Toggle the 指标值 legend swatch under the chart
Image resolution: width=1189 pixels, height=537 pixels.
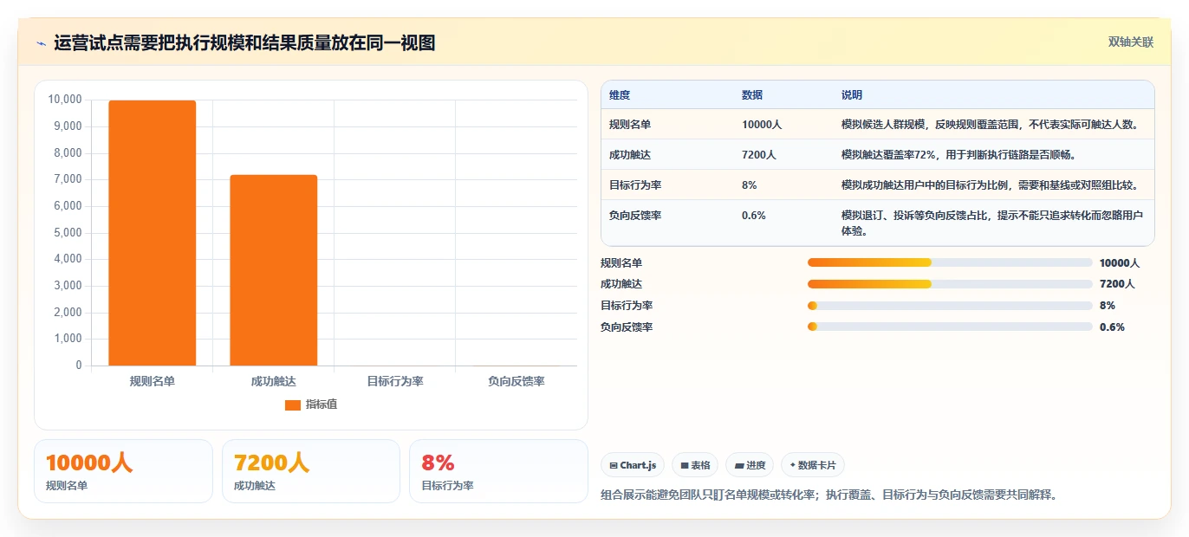pyautogui.click(x=293, y=405)
